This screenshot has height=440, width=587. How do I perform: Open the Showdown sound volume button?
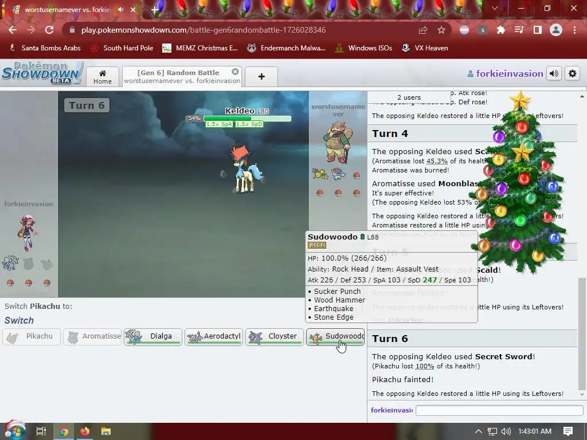tap(554, 74)
